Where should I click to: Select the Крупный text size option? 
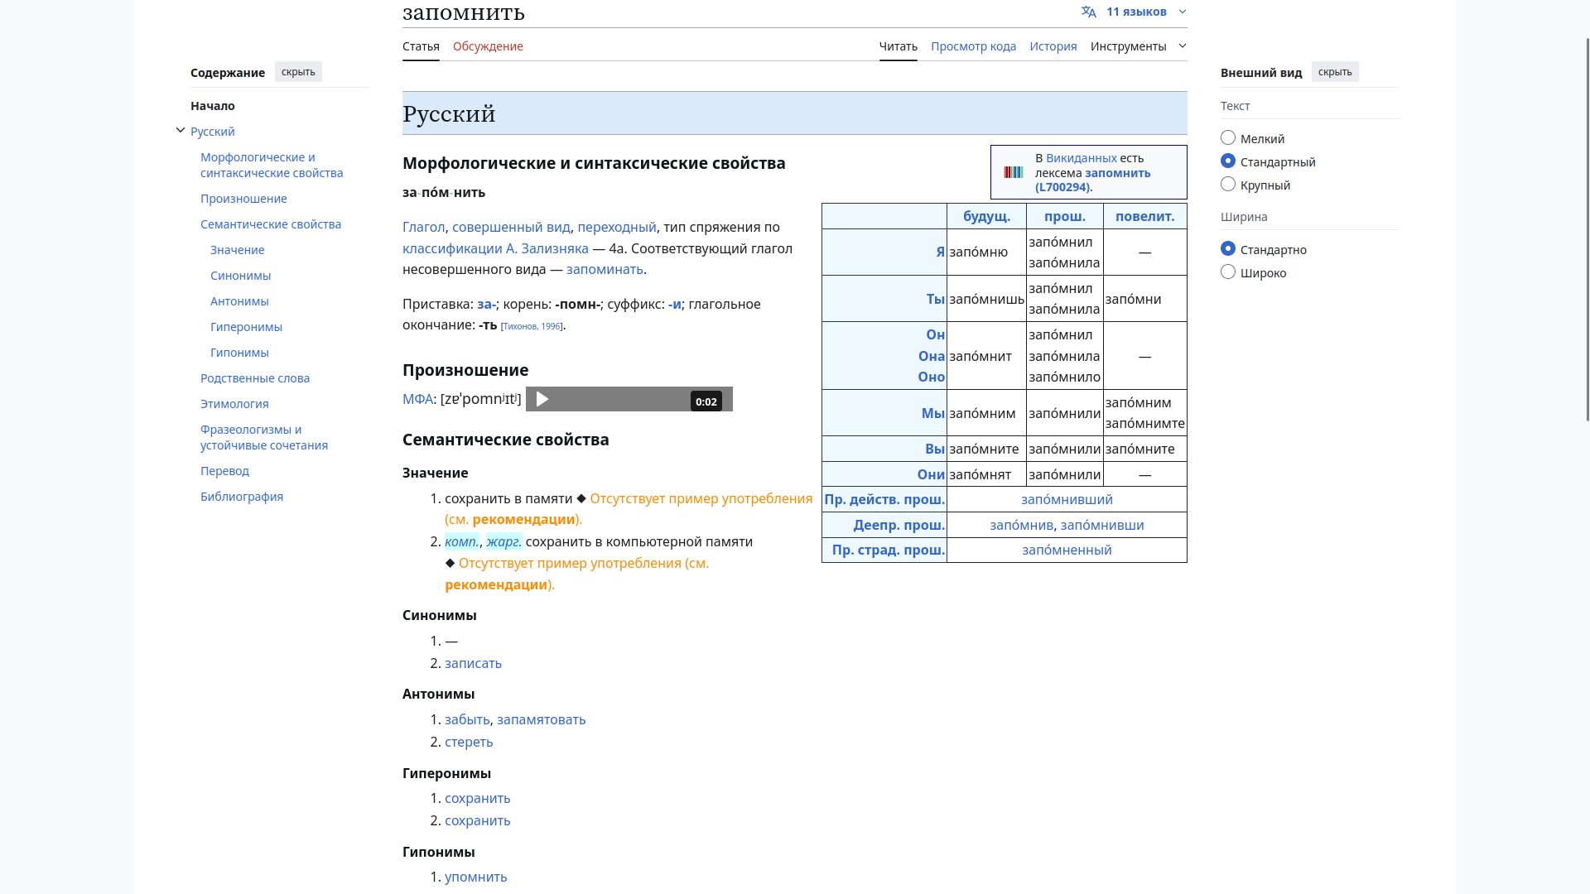pyautogui.click(x=1228, y=185)
